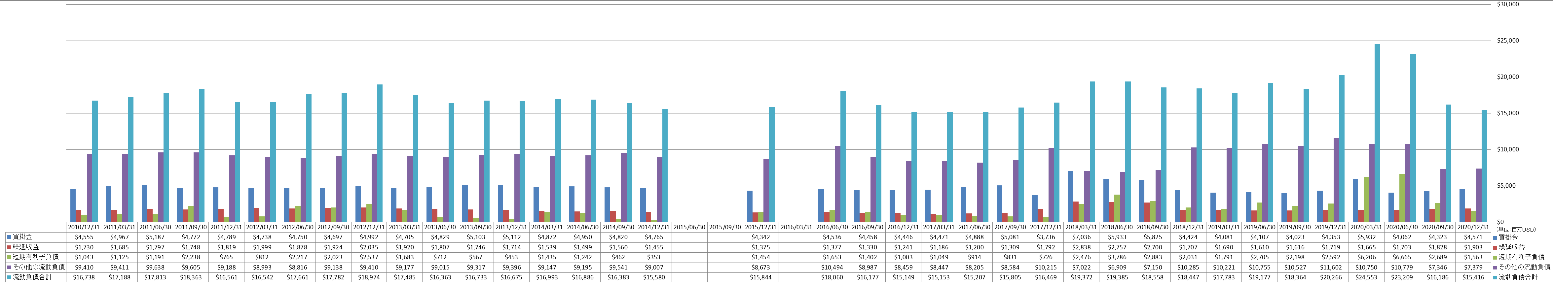Click the $18,558 cell under 2018/09/30
The height and width of the screenshot is (283, 1553).
click(1152, 278)
